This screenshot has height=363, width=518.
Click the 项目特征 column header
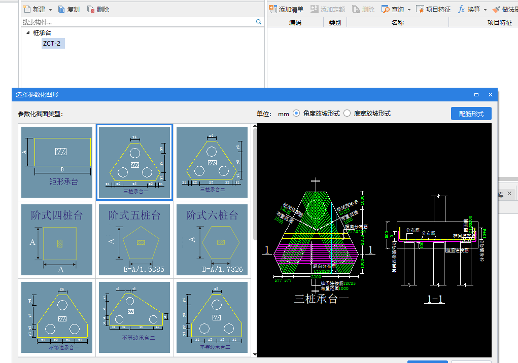pos(500,22)
